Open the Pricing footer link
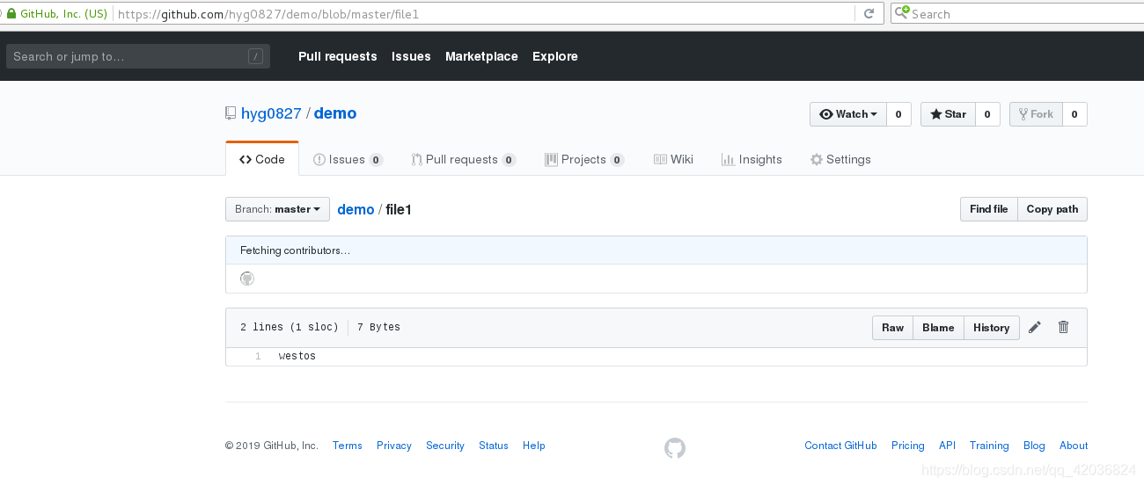 click(908, 446)
